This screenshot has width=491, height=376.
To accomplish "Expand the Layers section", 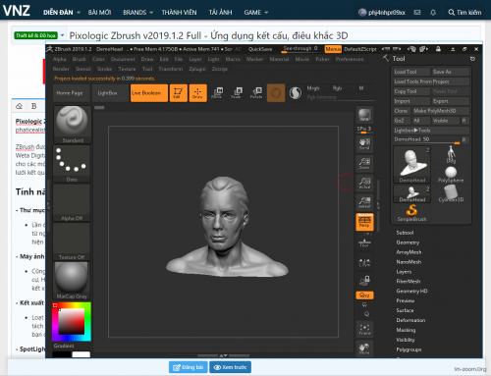I will (404, 272).
